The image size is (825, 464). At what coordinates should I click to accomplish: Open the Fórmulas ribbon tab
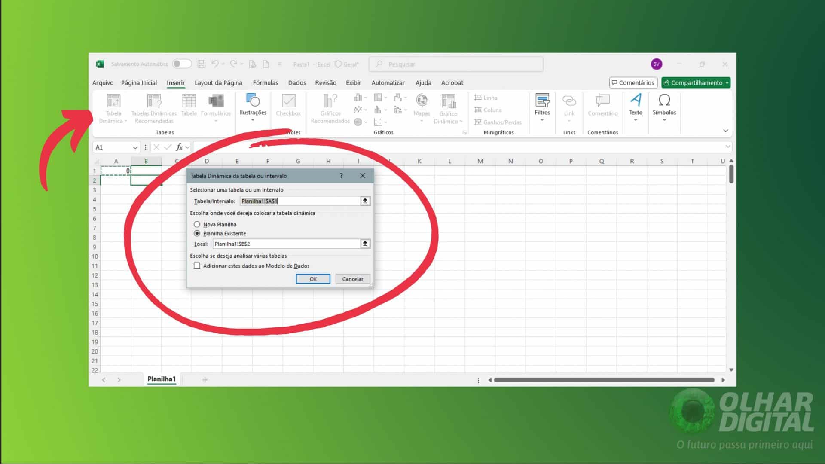266,82
